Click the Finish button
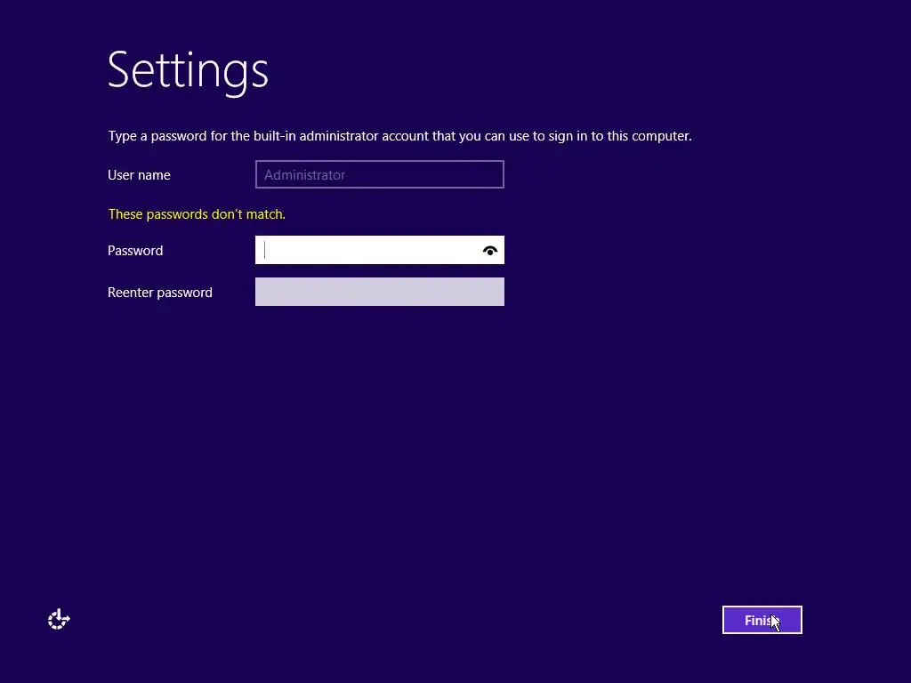The height and width of the screenshot is (683, 911). (x=762, y=620)
